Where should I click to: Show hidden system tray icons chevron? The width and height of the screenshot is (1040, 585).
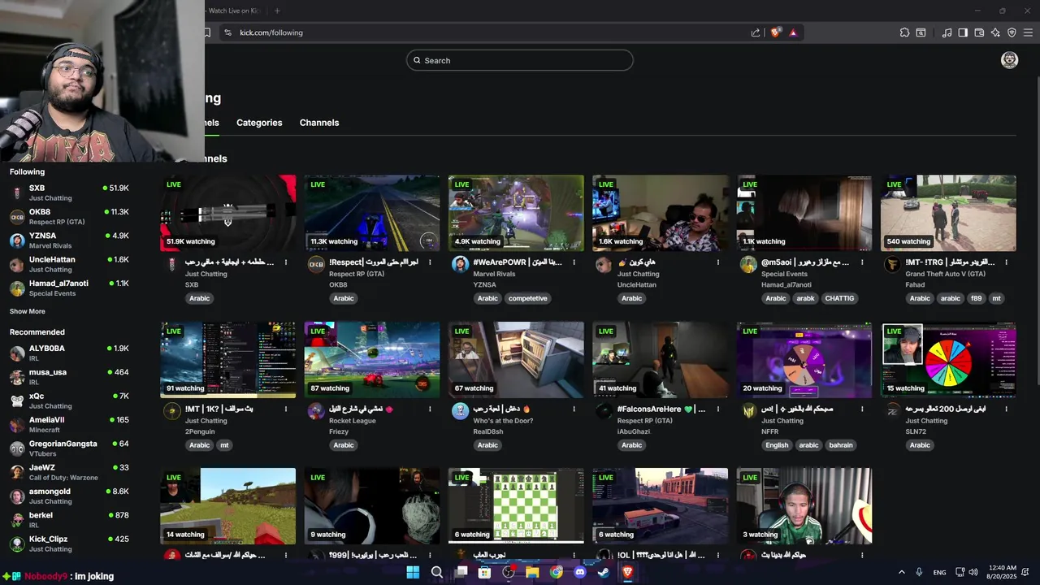point(901,572)
